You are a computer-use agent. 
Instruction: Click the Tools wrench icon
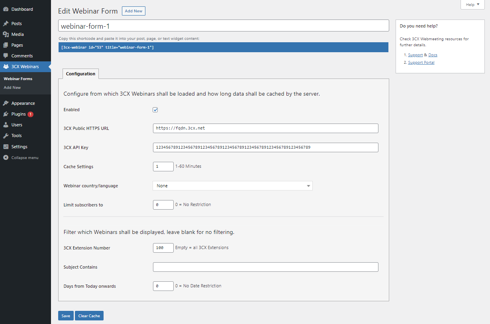point(6,135)
